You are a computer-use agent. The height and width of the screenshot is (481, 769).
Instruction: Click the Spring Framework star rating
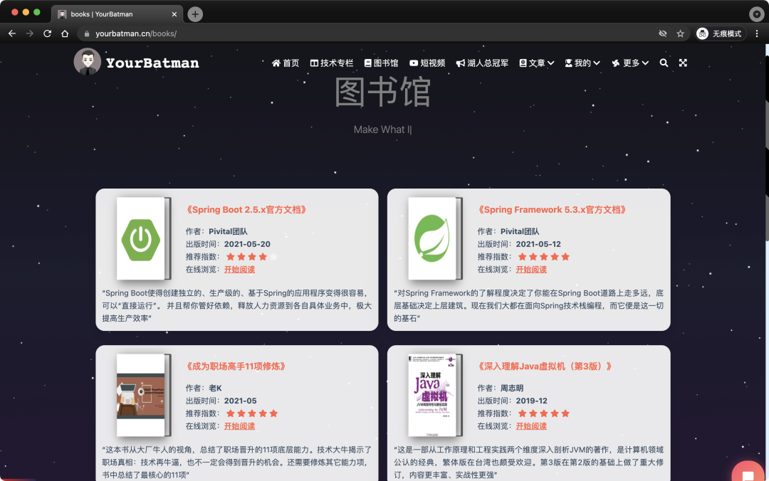[543, 256]
